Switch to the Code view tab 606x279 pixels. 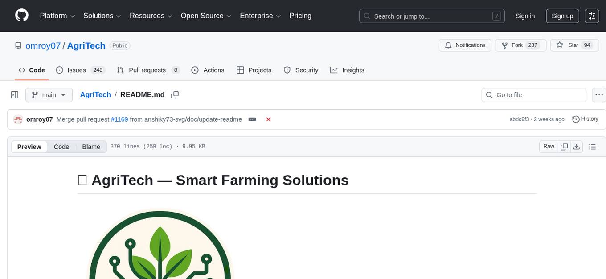[61, 146]
